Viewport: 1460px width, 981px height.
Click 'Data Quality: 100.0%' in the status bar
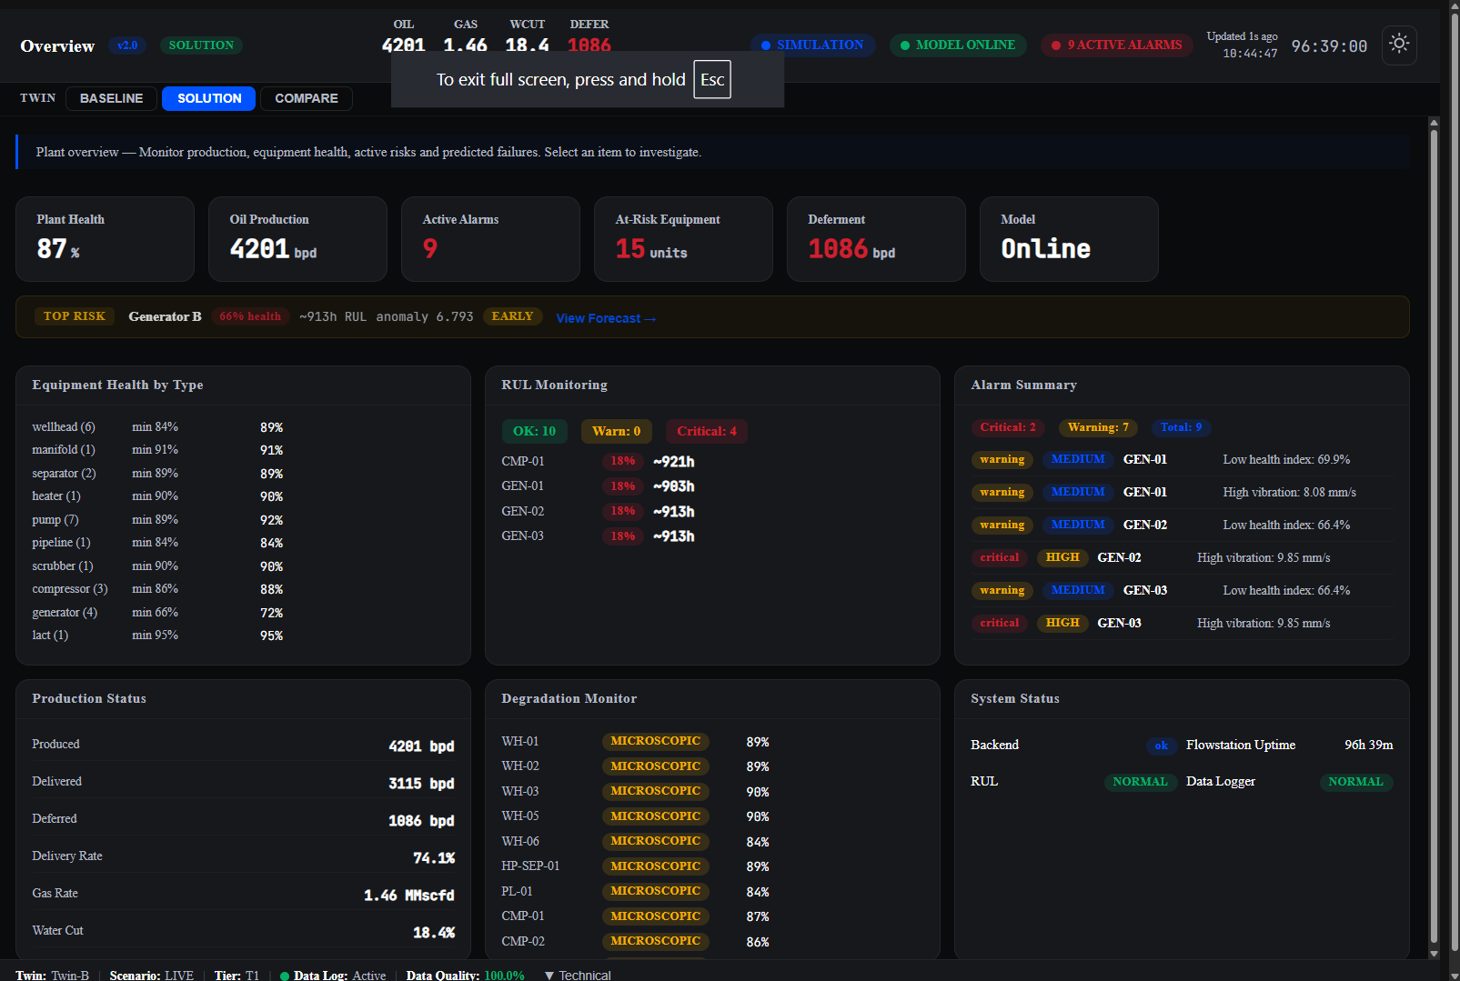465,976
